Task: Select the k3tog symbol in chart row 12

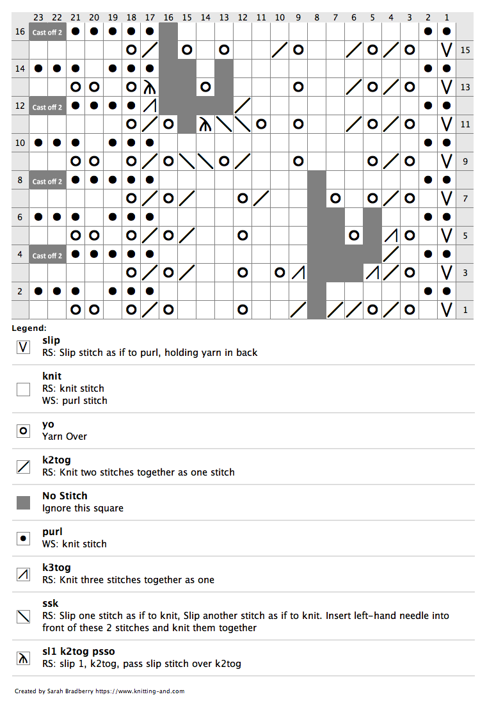Action: pos(150,106)
